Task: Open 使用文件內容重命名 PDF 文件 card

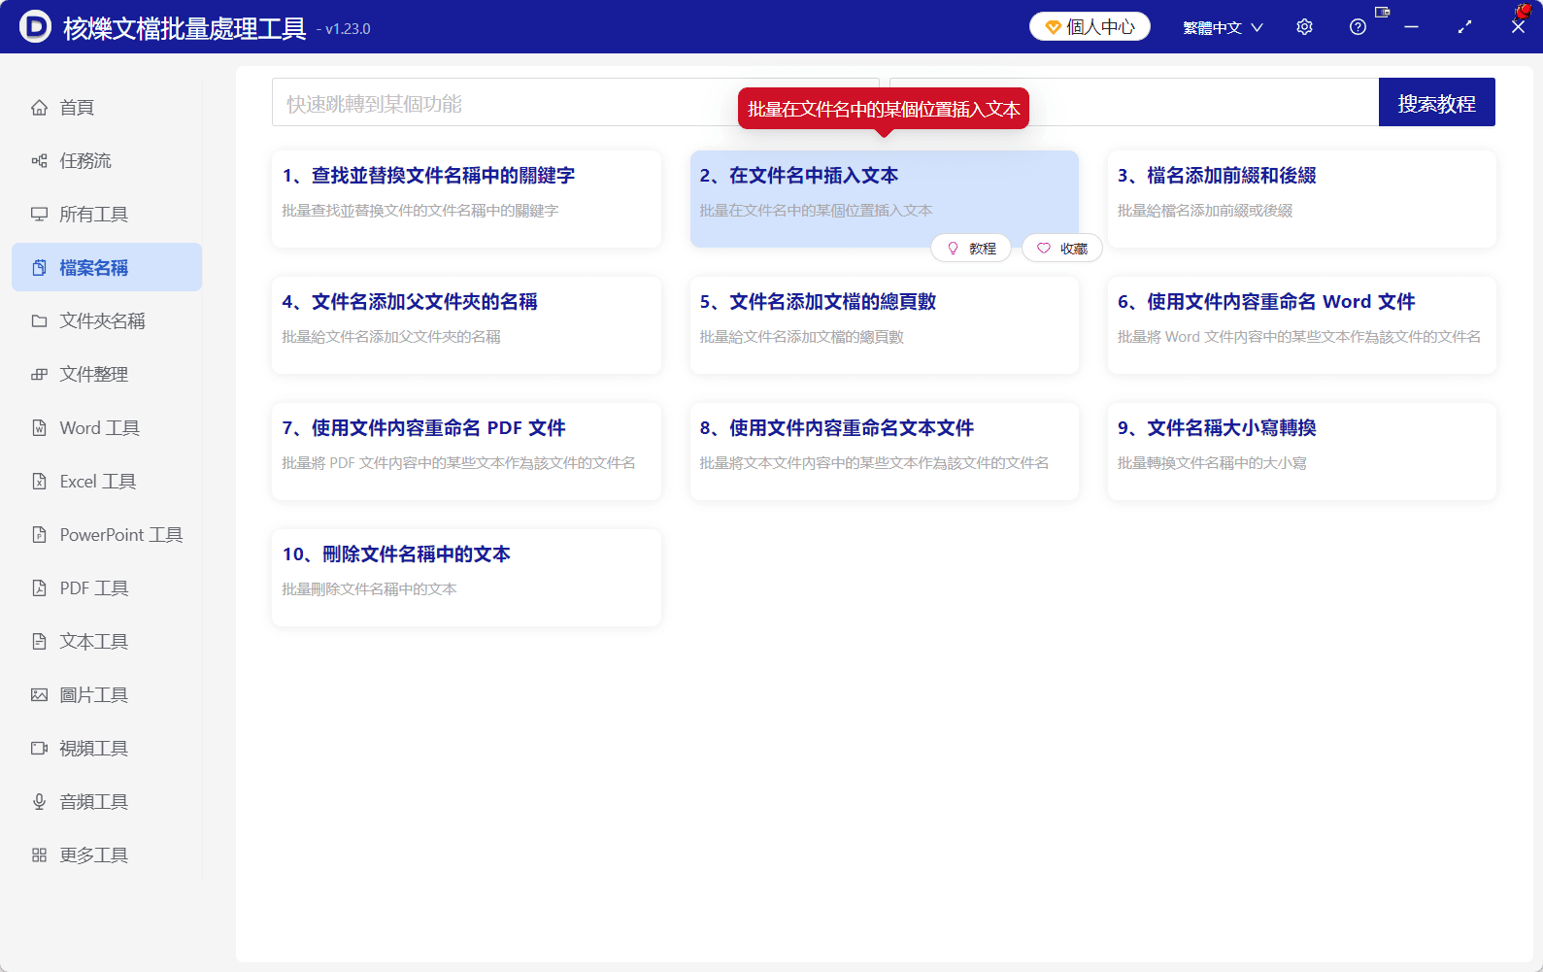Action: point(467,452)
